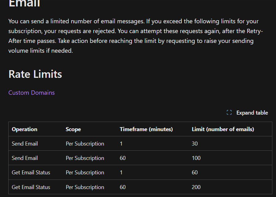Click Per Subscription in the first row
Viewport: 276px width, 197px height.
85,144
